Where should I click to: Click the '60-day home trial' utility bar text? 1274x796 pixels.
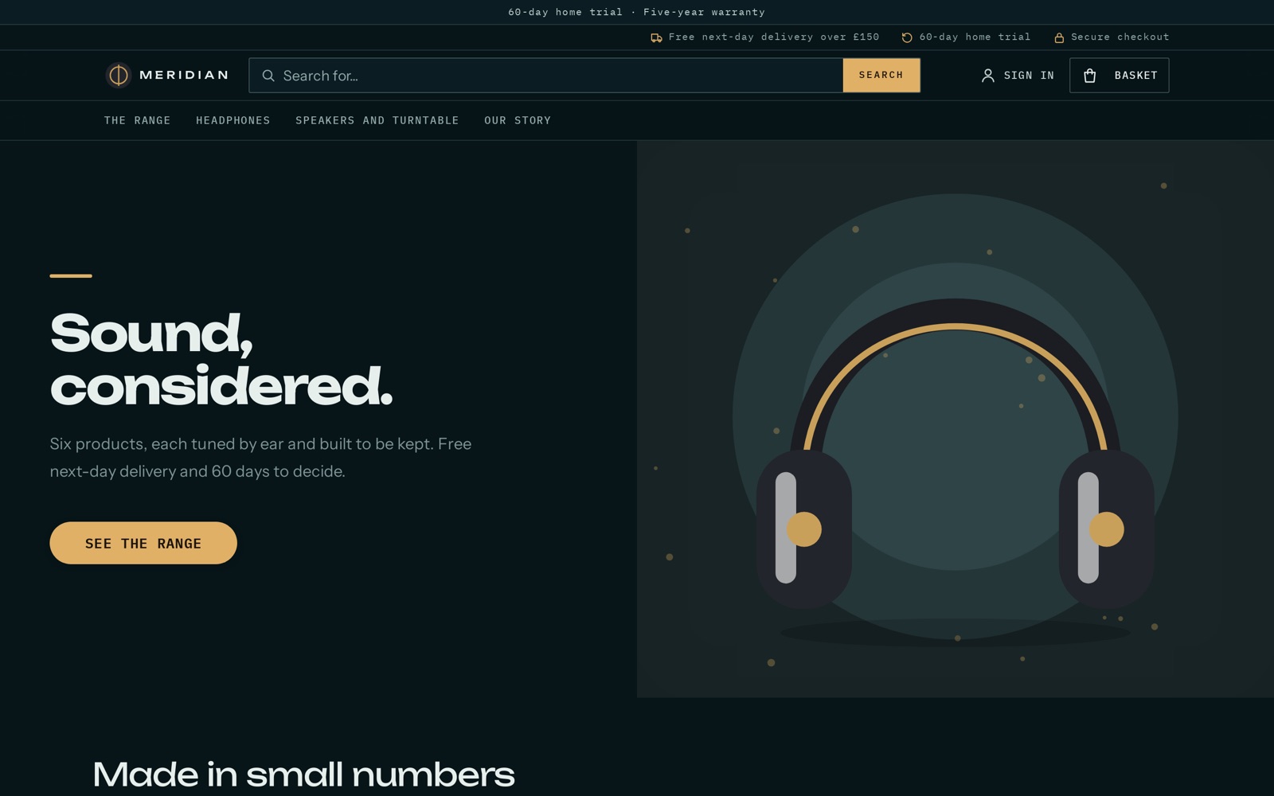tap(975, 37)
